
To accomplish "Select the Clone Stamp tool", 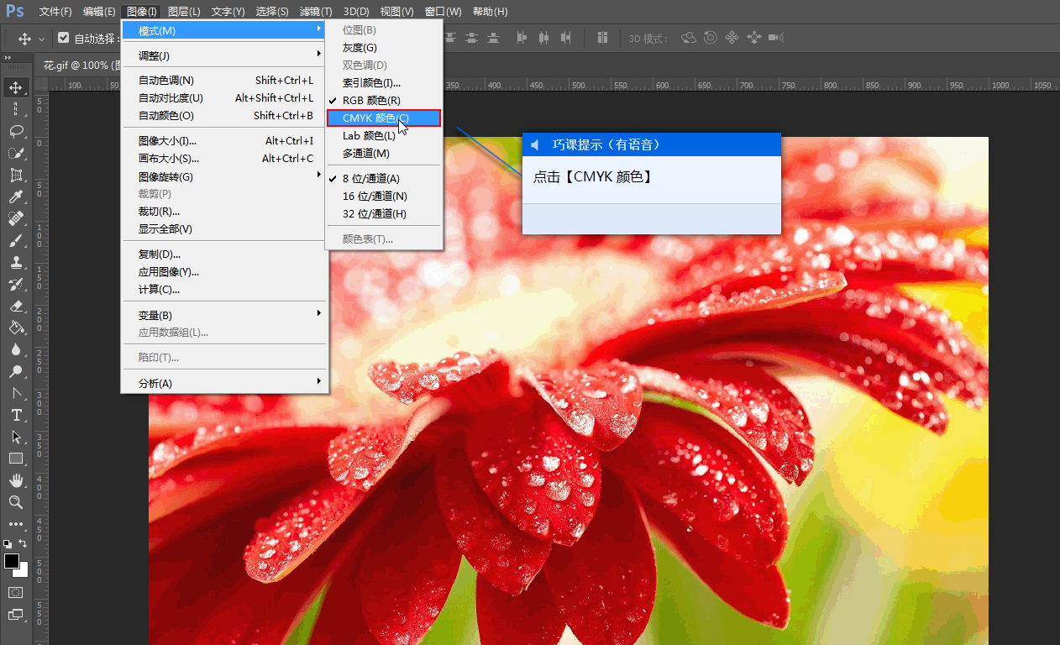I will 16,262.
